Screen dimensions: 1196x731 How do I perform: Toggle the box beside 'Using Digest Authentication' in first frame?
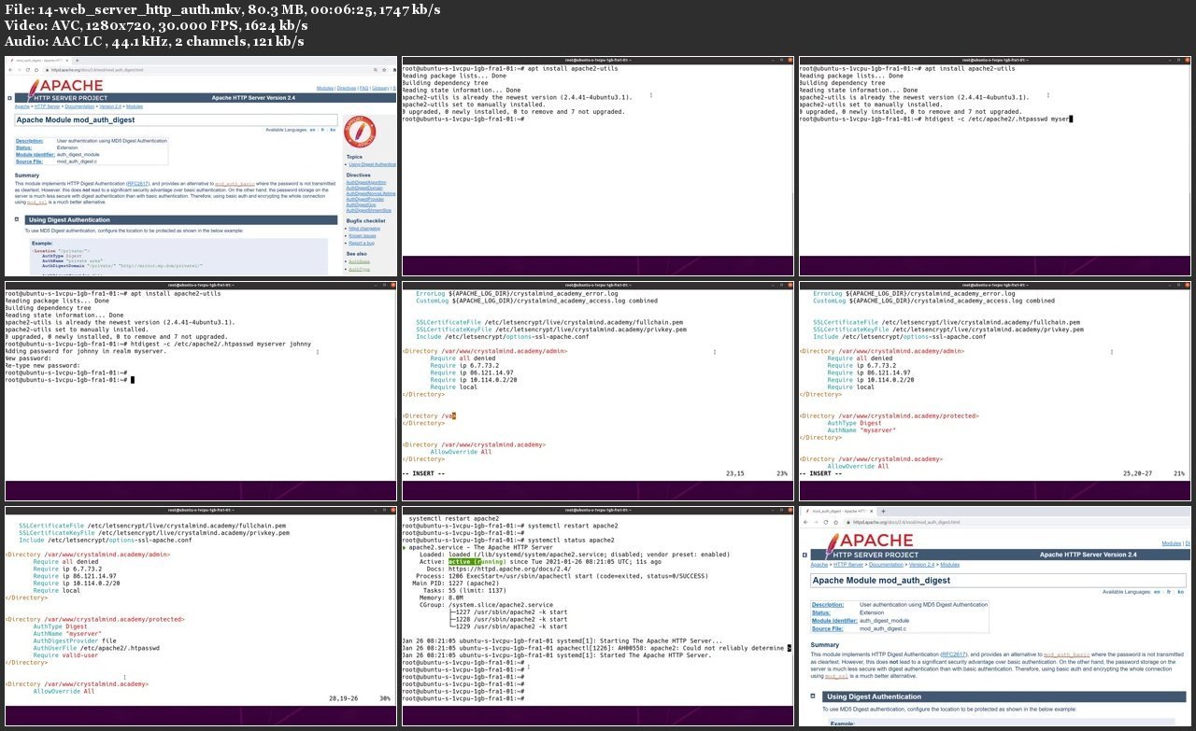17,219
